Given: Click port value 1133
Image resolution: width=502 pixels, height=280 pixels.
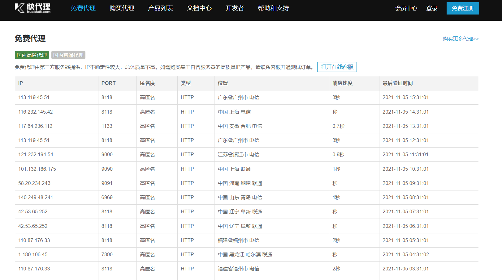Looking at the screenshot, I should [x=107, y=126].
